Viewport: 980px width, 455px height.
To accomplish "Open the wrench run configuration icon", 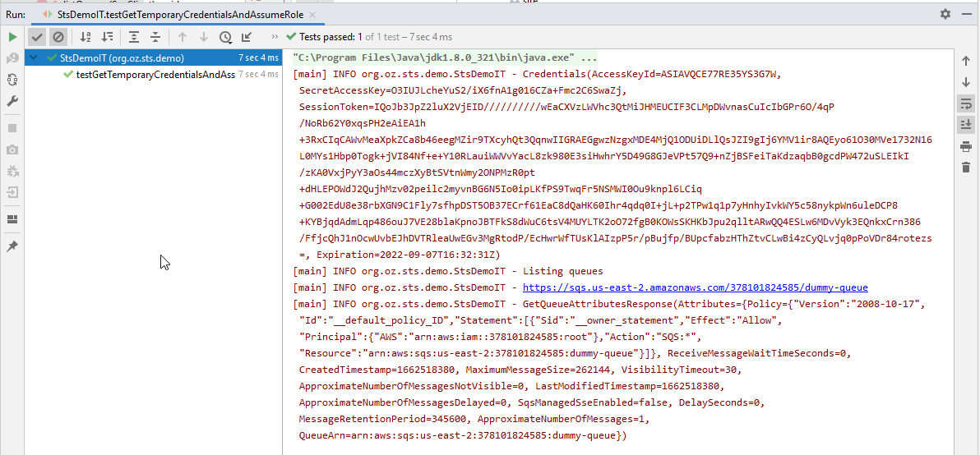I will pyautogui.click(x=12, y=101).
